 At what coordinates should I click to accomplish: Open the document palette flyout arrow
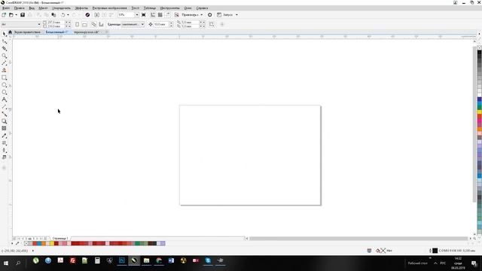[12, 243]
